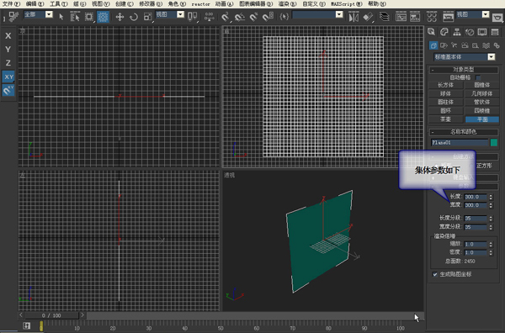This screenshot has height=333, width=505.
Task: Select the Lights category icon
Action: 454,45
